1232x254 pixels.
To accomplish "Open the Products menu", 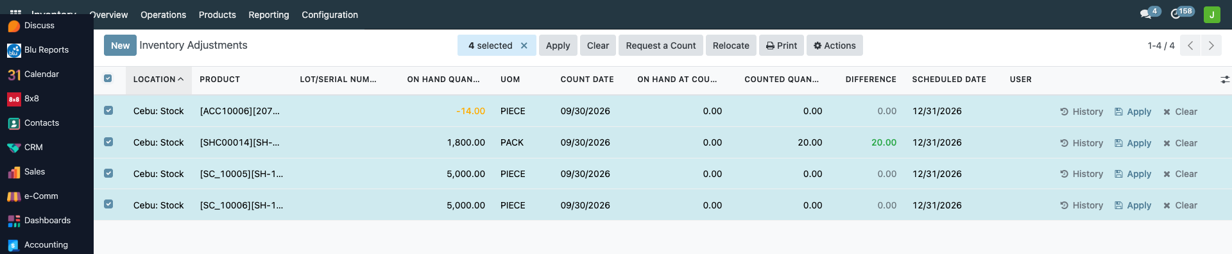I will coord(217,15).
